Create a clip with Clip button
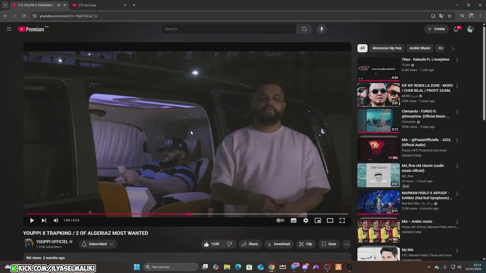The width and height of the screenshot is (486, 273). 305,244
